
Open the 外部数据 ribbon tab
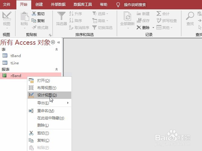[x=58, y=5]
